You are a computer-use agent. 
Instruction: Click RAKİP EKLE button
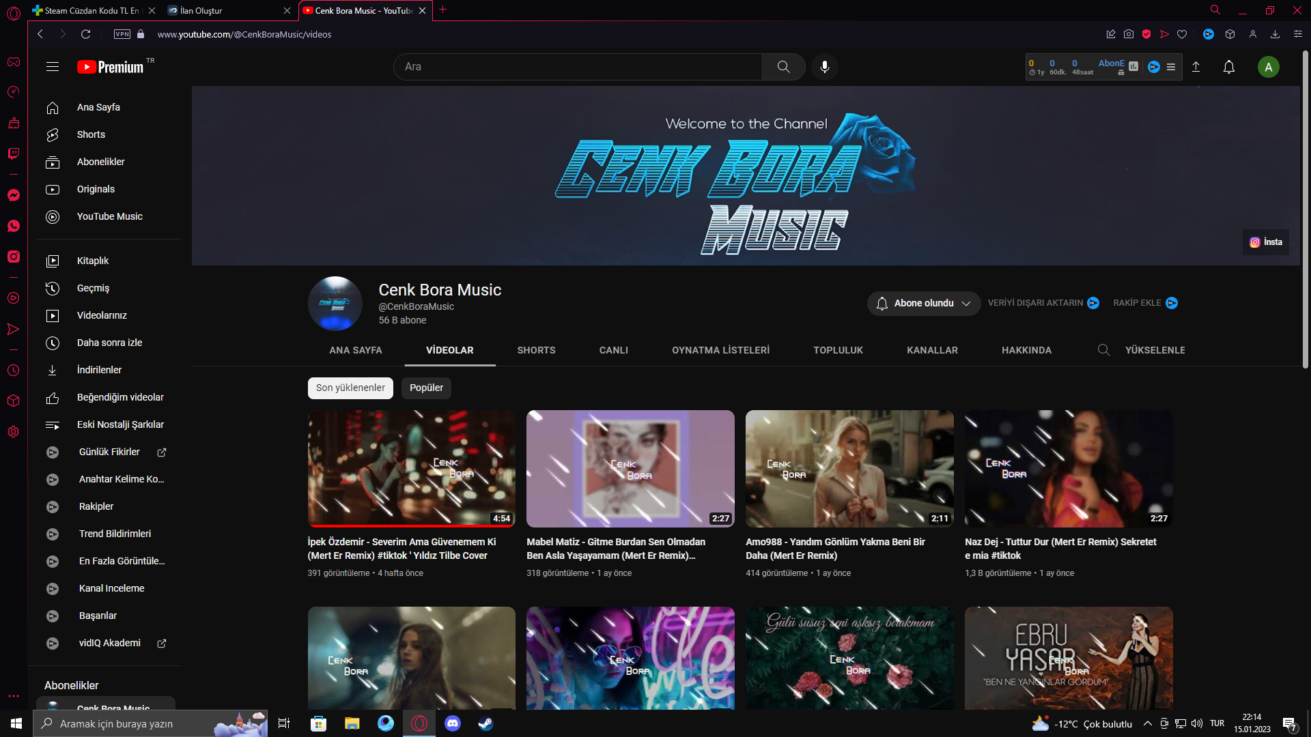pyautogui.click(x=1145, y=303)
